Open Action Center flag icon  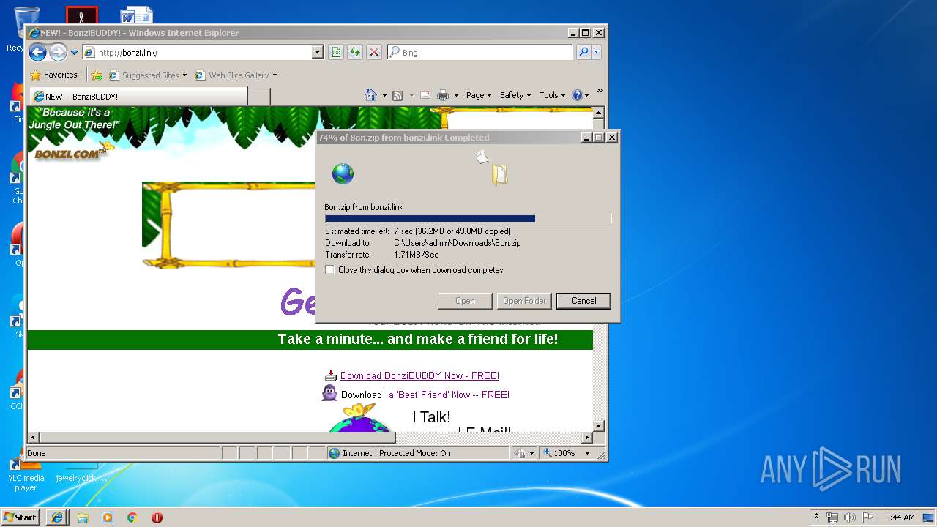(x=867, y=517)
